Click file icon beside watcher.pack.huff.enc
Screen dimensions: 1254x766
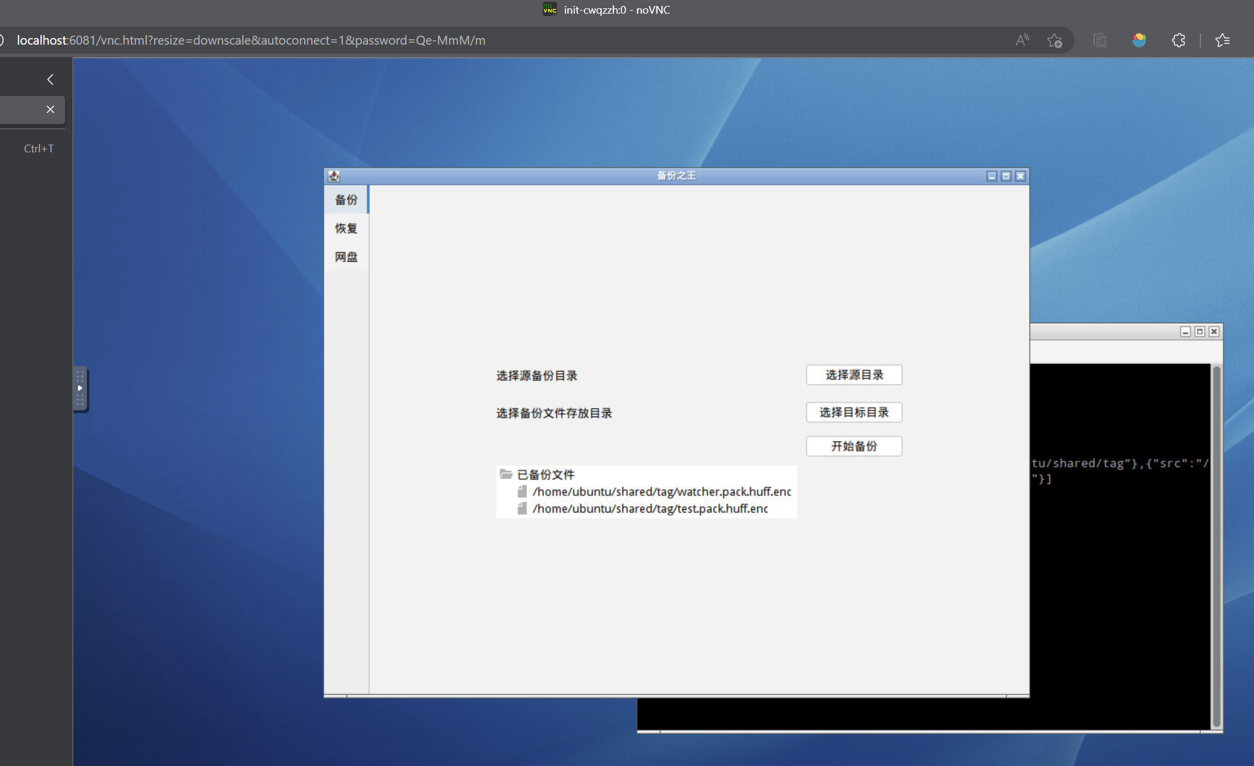pyautogui.click(x=522, y=492)
